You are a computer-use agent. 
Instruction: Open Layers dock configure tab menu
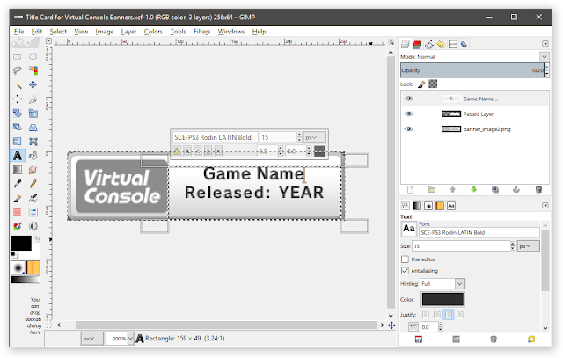[545, 44]
